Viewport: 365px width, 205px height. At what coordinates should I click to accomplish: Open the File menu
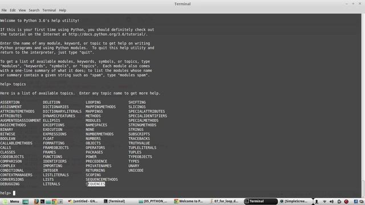tap(4, 10)
